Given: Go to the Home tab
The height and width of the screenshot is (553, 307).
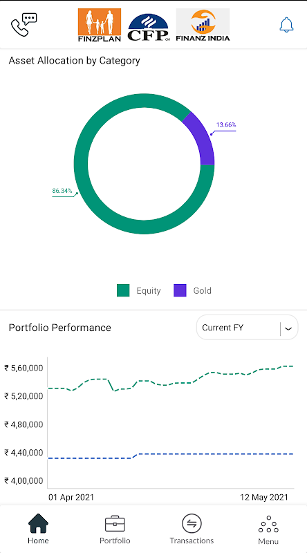Looking at the screenshot, I should (38, 529).
